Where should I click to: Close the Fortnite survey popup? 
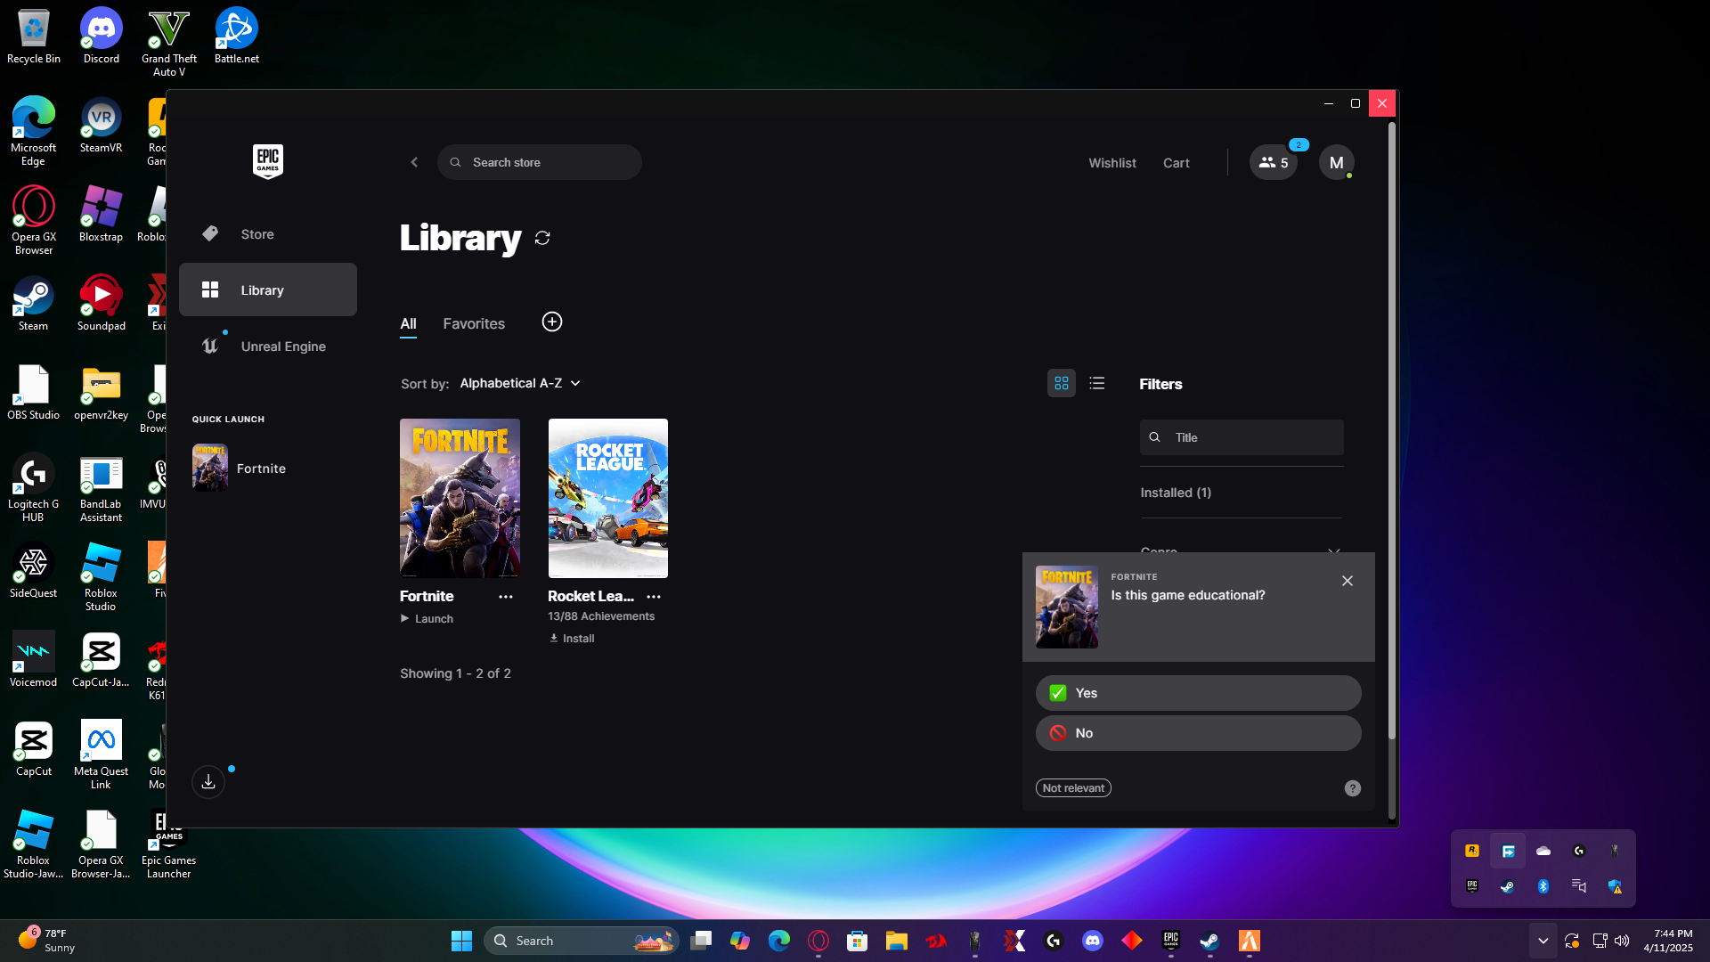click(x=1348, y=581)
